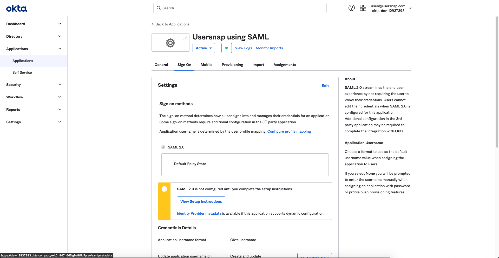499x258 pixels.
Task: Click the 'Application username format' label
Action: (x=182, y=240)
